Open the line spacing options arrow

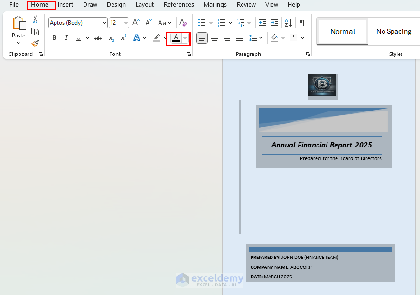click(x=261, y=38)
